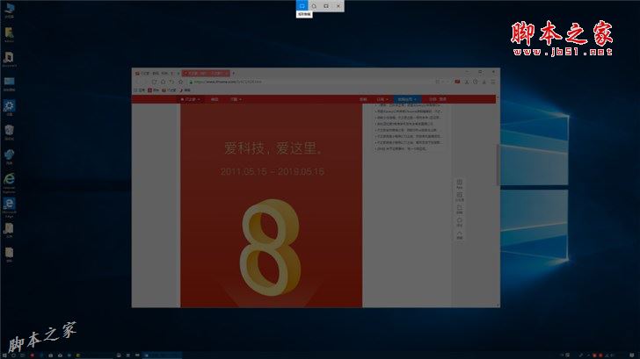Go to the home page via the house icon

click(163, 82)
